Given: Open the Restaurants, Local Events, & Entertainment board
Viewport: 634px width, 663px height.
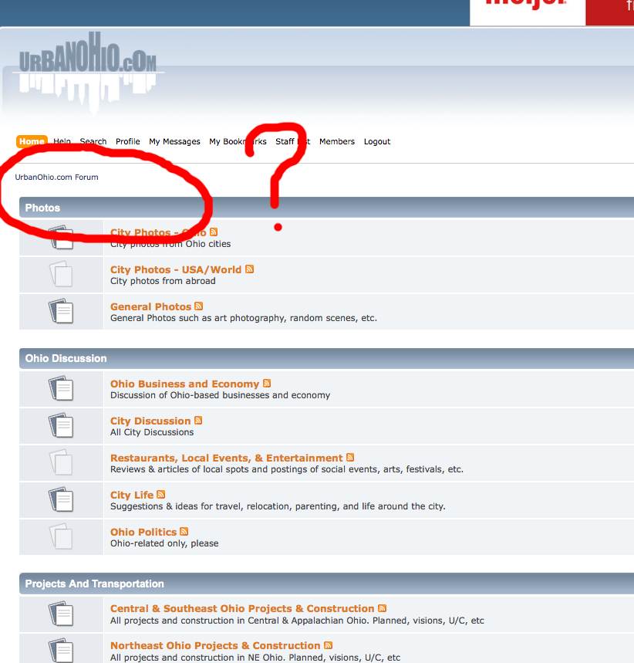Looking at the screenshot, I should click(x=227, y=458).
